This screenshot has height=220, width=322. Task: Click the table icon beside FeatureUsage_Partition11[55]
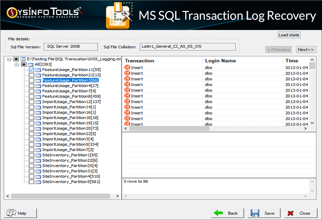(38, 69)
